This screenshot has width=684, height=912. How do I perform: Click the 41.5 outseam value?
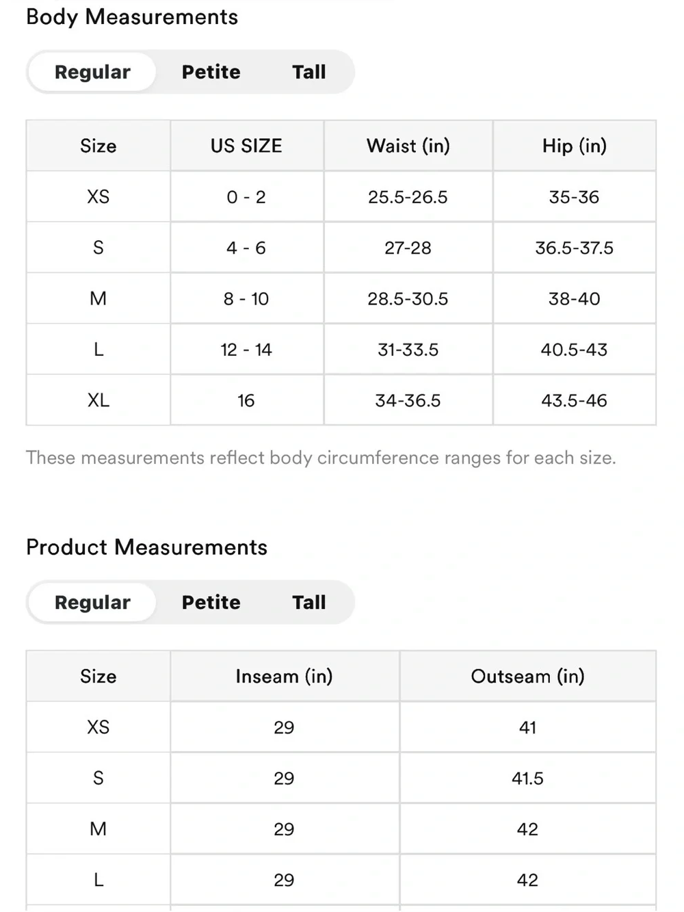pyautogui.click(x=528, y=778)
